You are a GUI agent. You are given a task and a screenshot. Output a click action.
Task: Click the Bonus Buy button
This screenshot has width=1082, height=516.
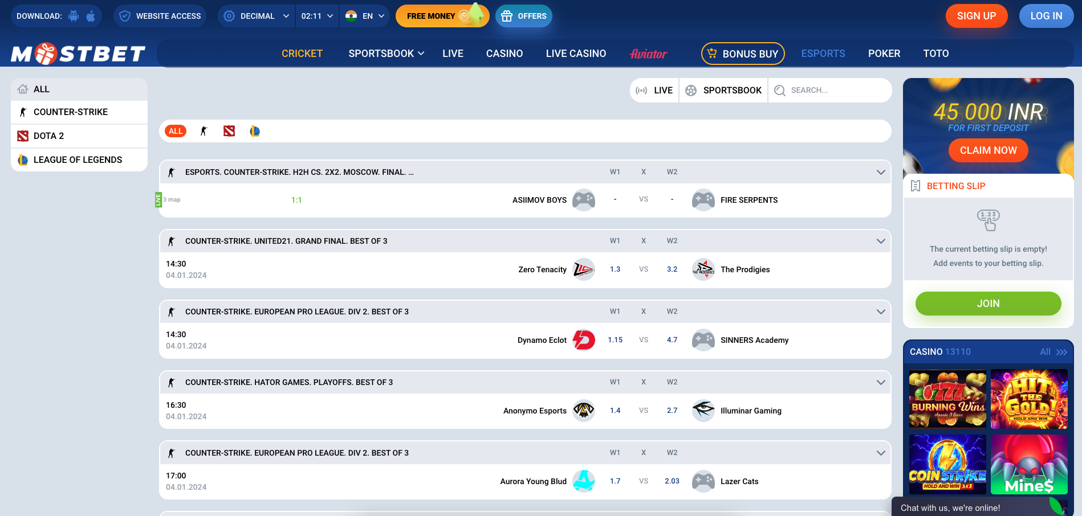pos(743,54)
